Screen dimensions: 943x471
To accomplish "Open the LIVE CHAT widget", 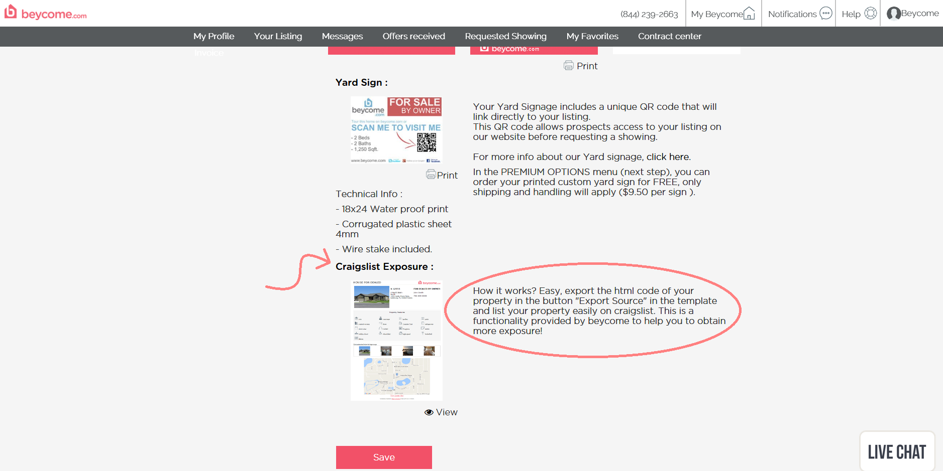I will tap(897, 451).
